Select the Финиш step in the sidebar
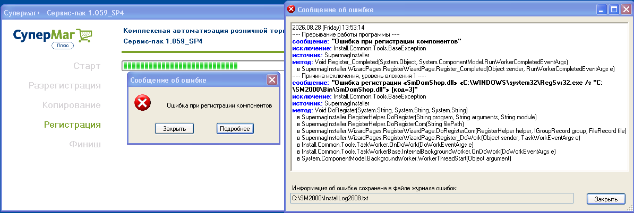The width and height of the screenshot is (634, 213). click(85, 145)
